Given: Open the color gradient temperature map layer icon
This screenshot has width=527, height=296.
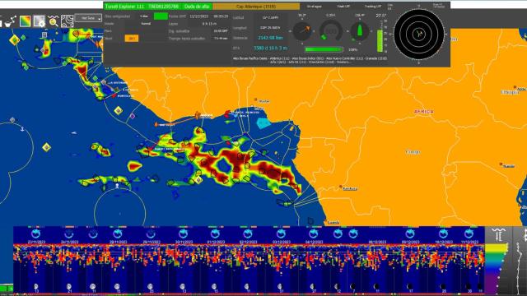Looking at the screenshot, I should [26, 21].
